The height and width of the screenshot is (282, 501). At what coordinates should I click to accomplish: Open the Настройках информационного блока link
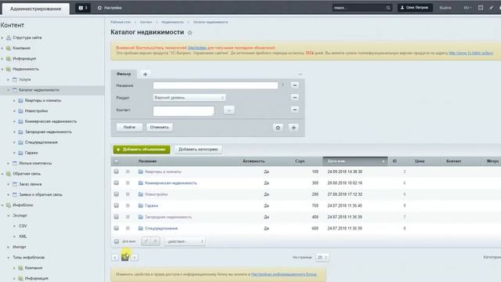point(283,274)
